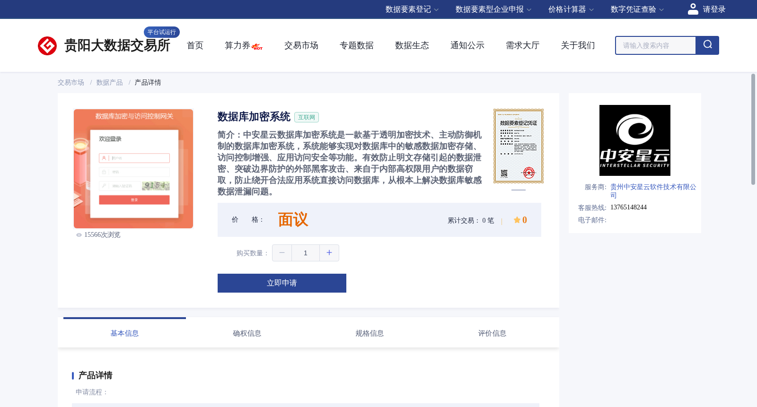Click the 贵阳大数据交易所 site title

point(117,46)
